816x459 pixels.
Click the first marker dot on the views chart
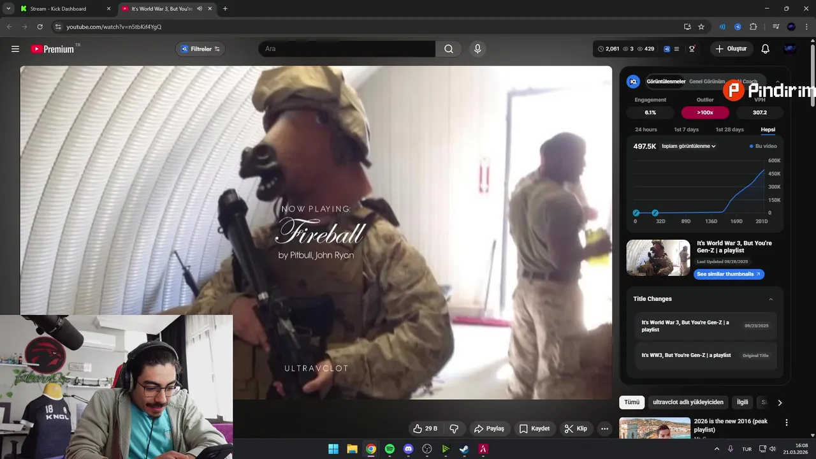(x=636, y=213)
